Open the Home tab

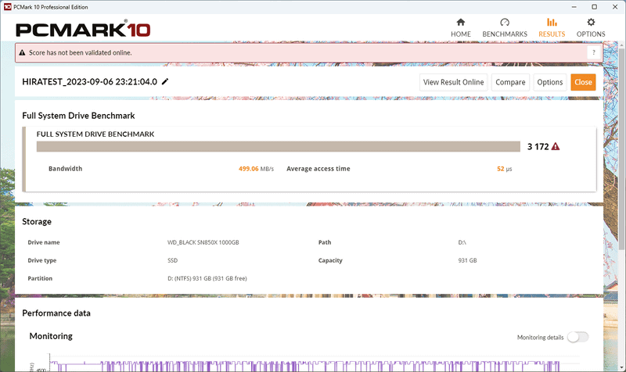[461, 28]
